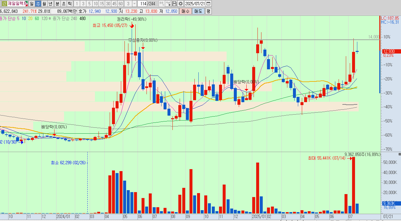
Task: Select interval preset 60
Action: pos(121,4)
